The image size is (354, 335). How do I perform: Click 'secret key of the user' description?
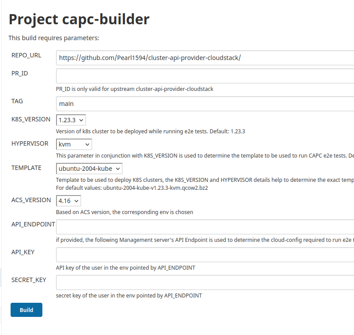pos(129,296)
